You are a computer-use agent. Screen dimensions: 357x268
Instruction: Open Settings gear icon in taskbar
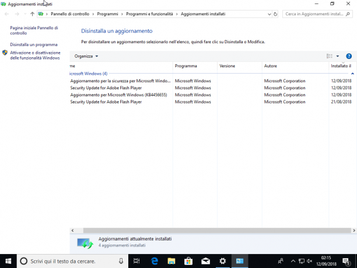tap(222, 261)
